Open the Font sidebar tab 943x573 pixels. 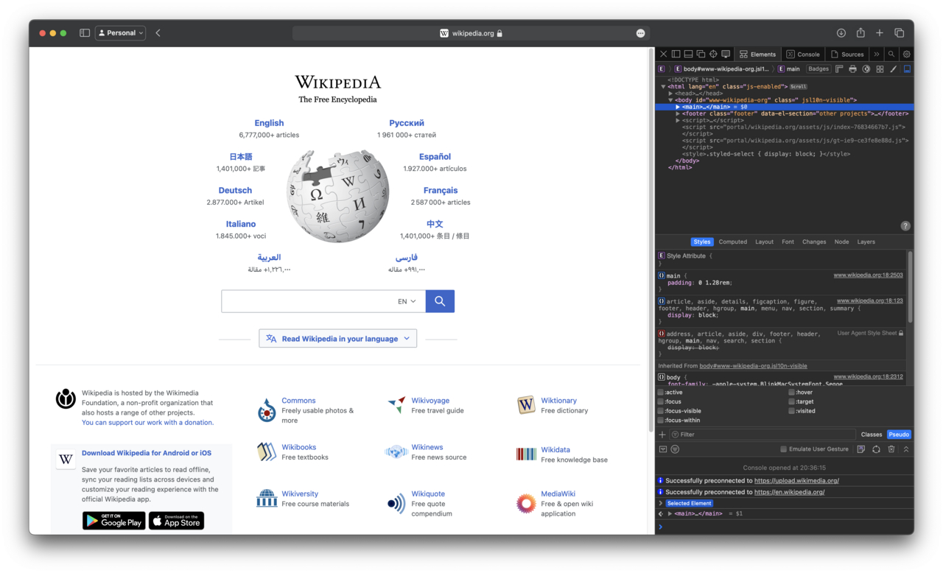(x=788, y=242)
